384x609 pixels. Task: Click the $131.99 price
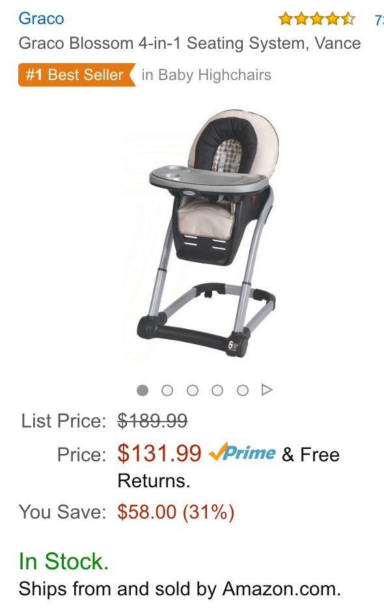click(159, 453)
